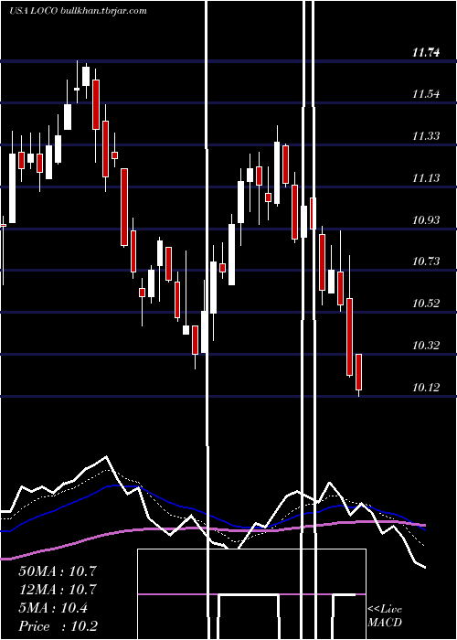Click the 11.13 price level label
This screenshot has width=457, height=640.
(426, 177)
